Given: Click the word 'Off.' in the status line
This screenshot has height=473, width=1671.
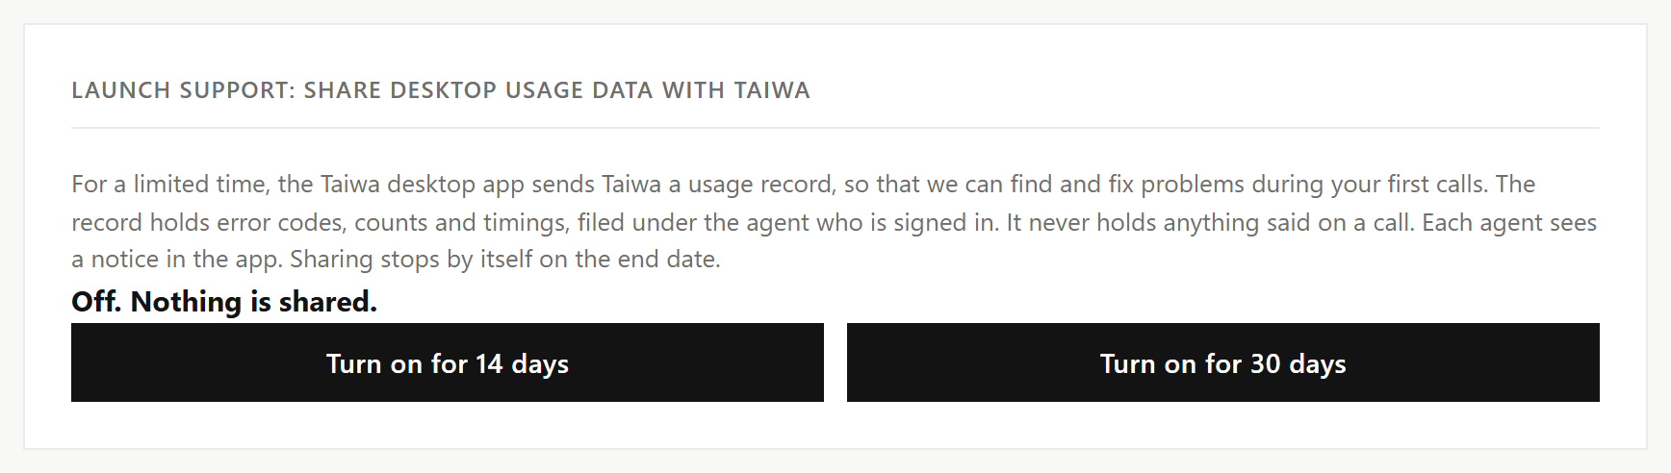Looking at the screenshot, I should [97, 302].
